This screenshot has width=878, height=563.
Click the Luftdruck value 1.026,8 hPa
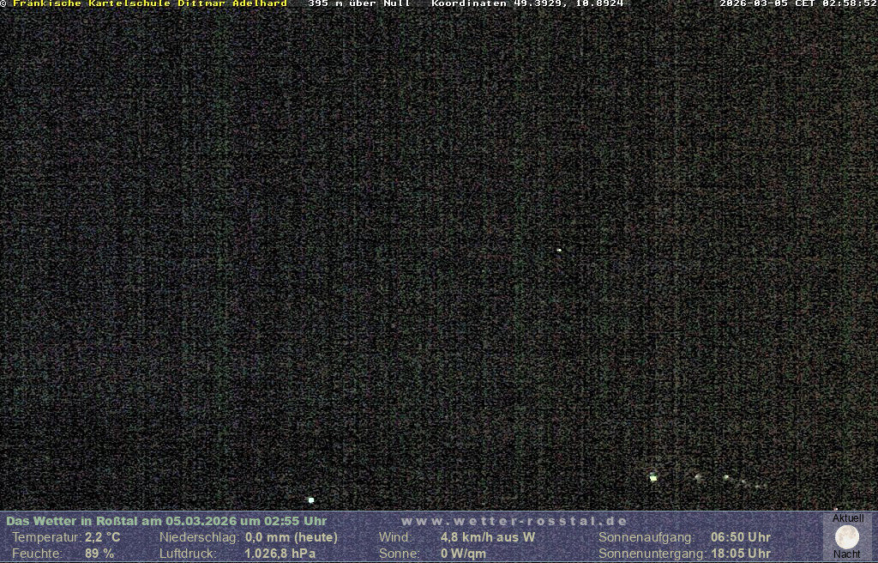[280, 554]
